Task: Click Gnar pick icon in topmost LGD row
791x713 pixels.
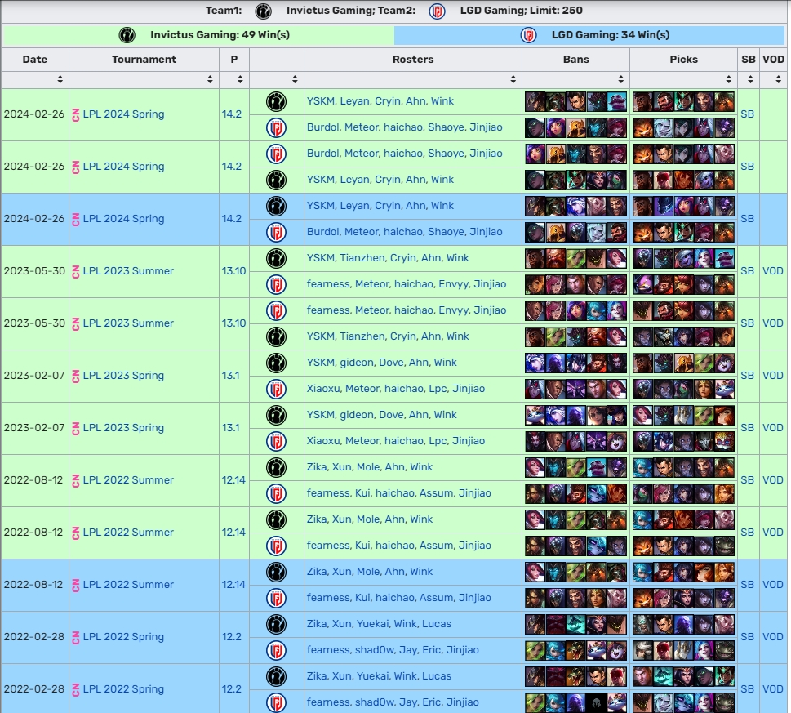Action: pyautogui.click(x=642, y=127)
